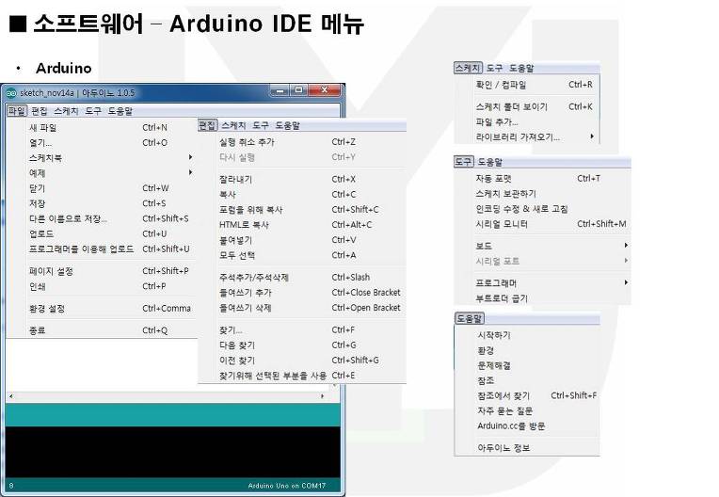719x497 pixels.
Task: Select 닫기 (Ctrl+W) menu entry
Action: [102, 188]
